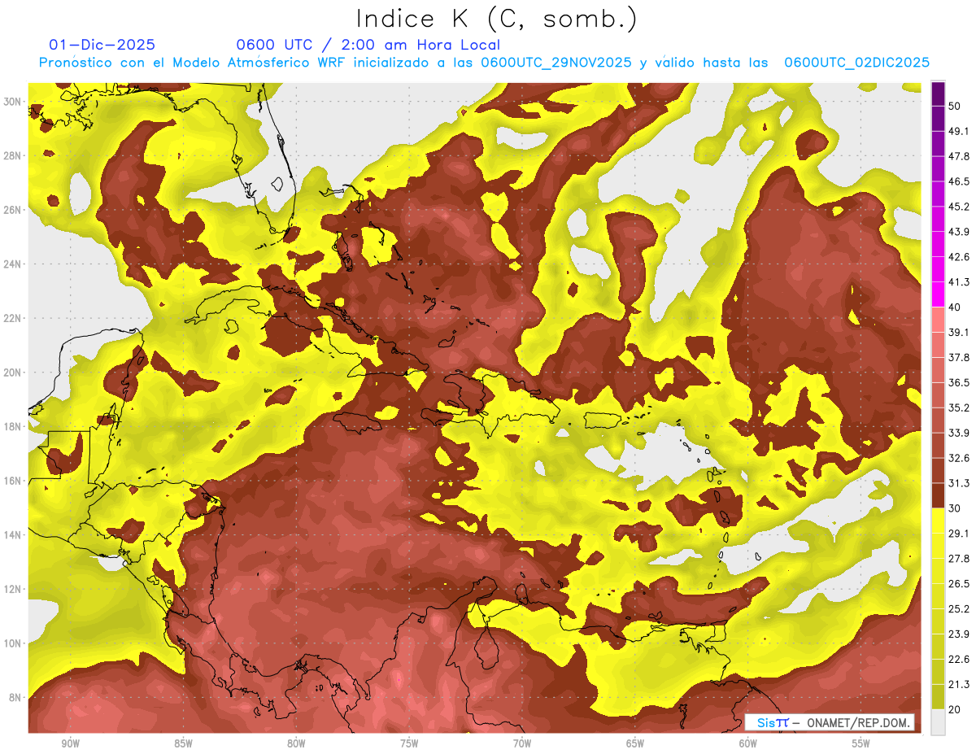
Task: Click the title 'Indice K (C, somb.)'
Action: 497,20
